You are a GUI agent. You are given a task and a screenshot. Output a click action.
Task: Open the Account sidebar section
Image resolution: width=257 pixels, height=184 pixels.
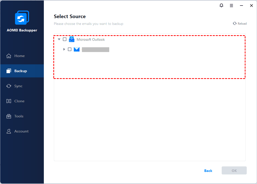(x=21, y=131)
